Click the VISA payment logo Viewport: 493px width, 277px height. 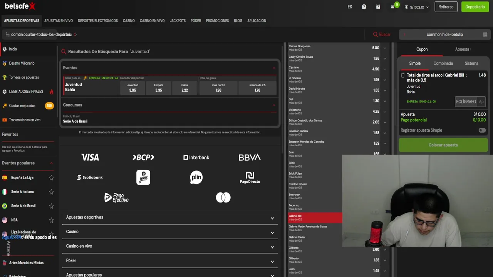tap(90, 157)
